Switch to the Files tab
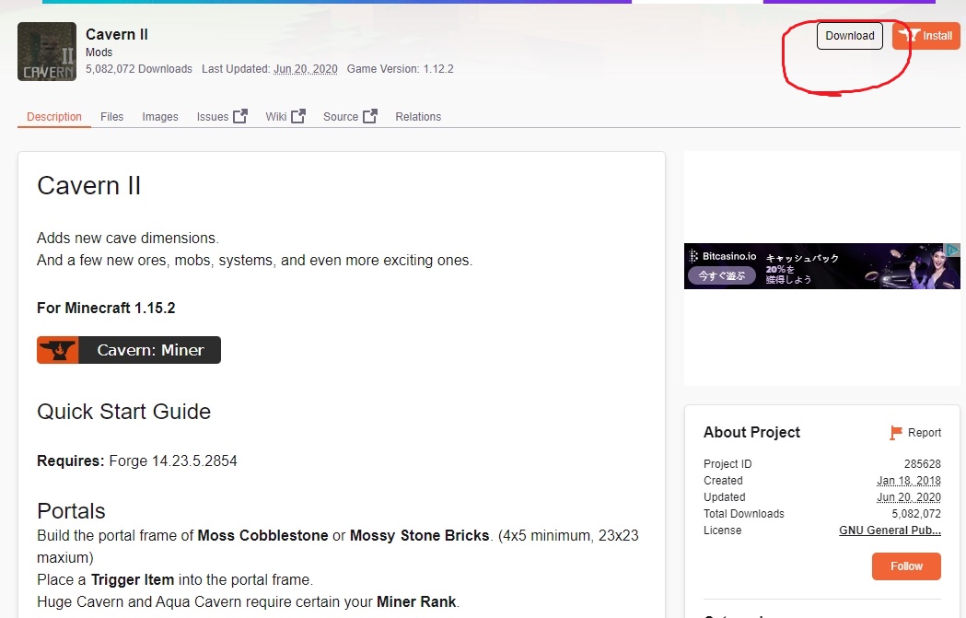Screen dimensions: 966x618 pos(112,116)
